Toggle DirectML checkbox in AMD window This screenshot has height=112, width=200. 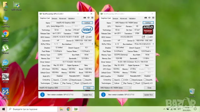[145, 80]
